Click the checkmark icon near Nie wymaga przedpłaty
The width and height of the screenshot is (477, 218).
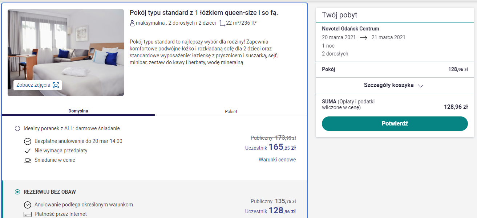coord(28,151)
